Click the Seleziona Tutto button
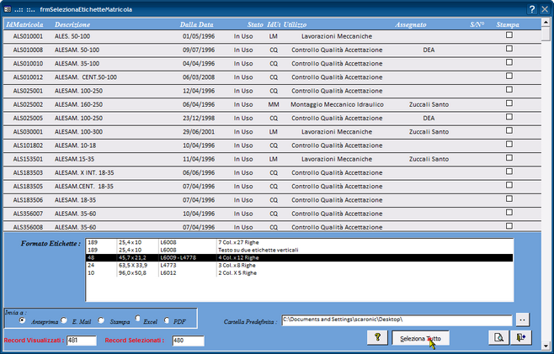 click(420, 338)
